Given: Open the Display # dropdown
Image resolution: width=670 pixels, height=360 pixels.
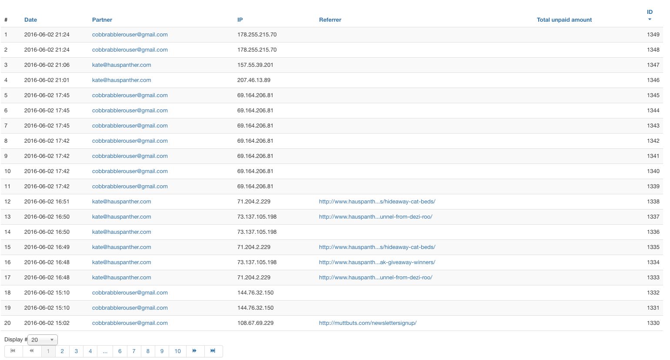Looking at the screenshot, I should 43,340.
